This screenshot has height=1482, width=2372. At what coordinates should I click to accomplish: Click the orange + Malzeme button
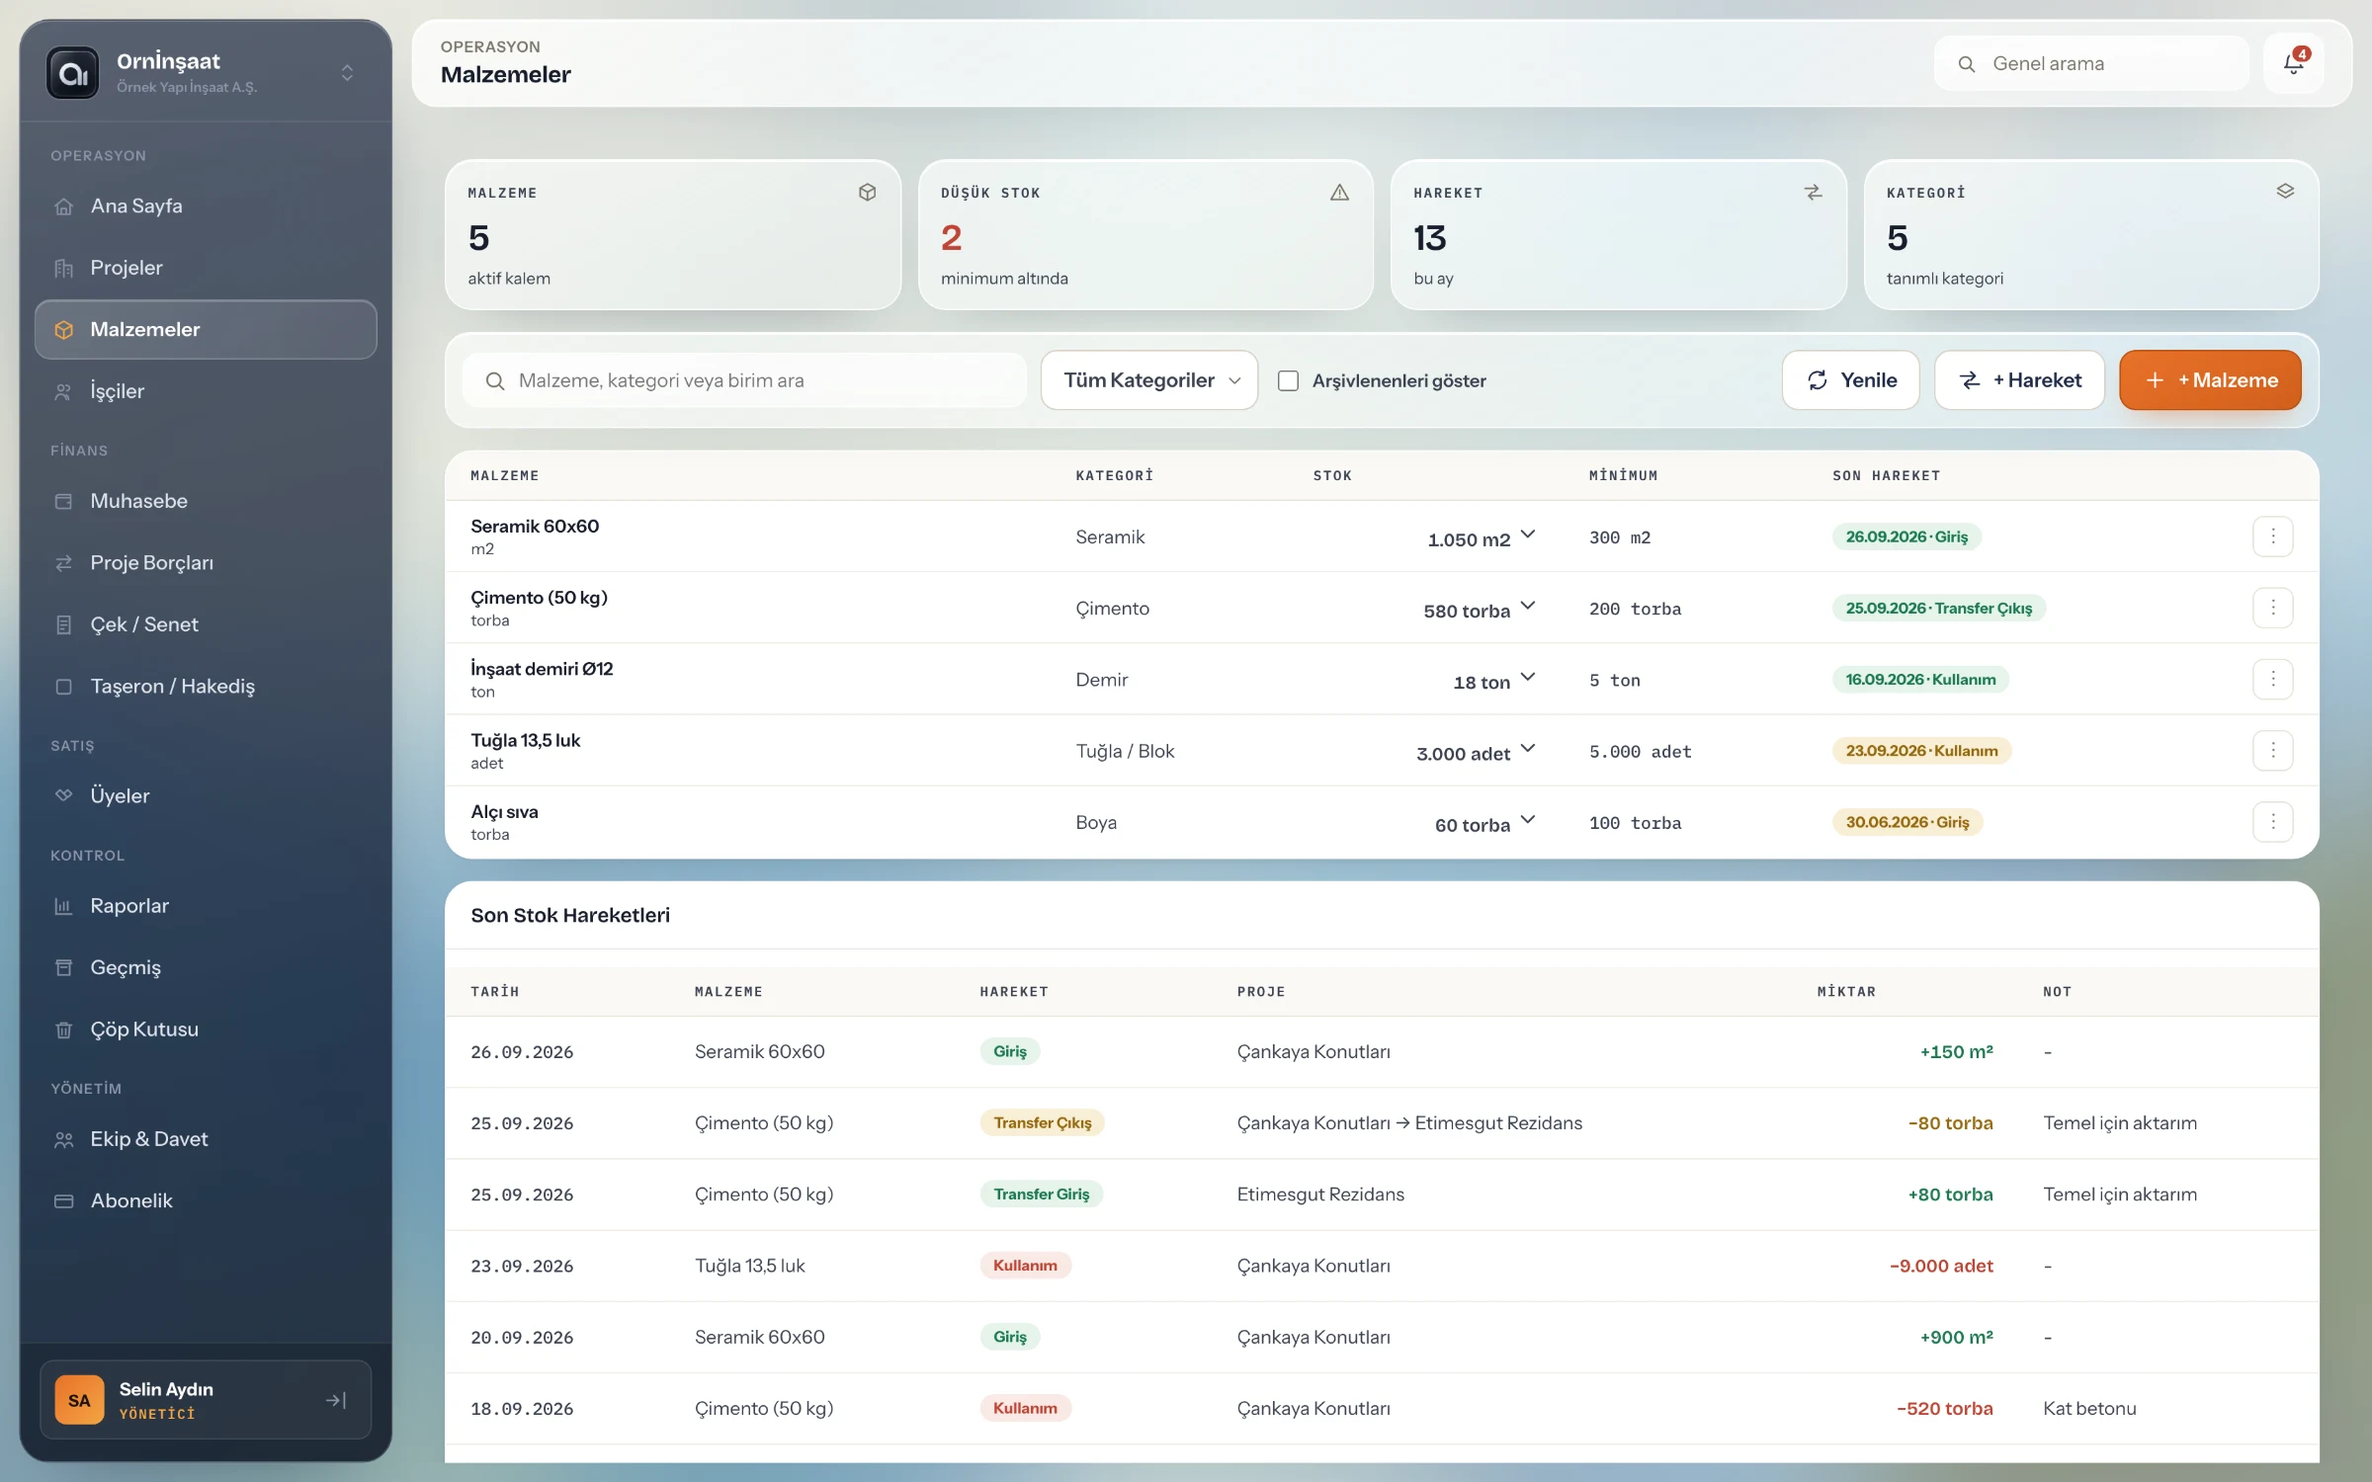coord(2210,380)
